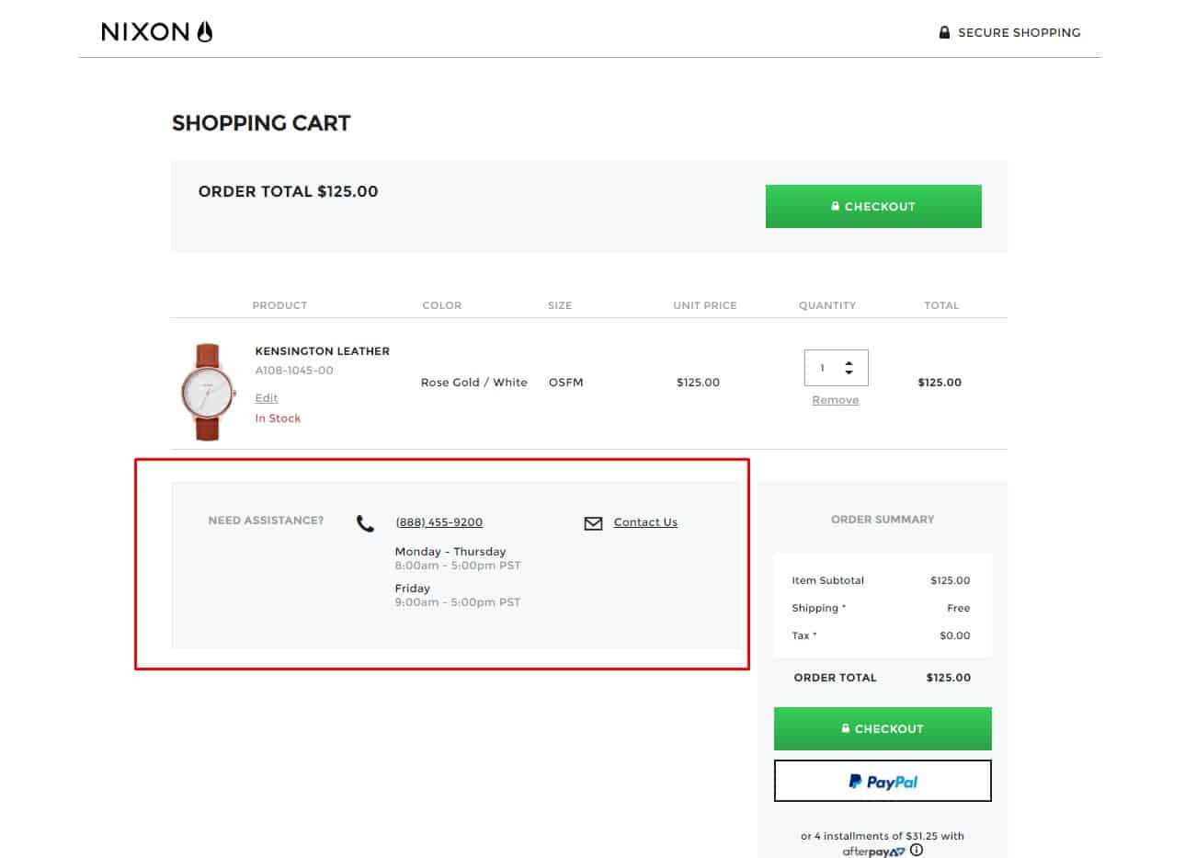Click the Checkout button in the Order Summary
Image resolution: width=1185 pixels, height=858 pixels.
[x=882, y=728]
